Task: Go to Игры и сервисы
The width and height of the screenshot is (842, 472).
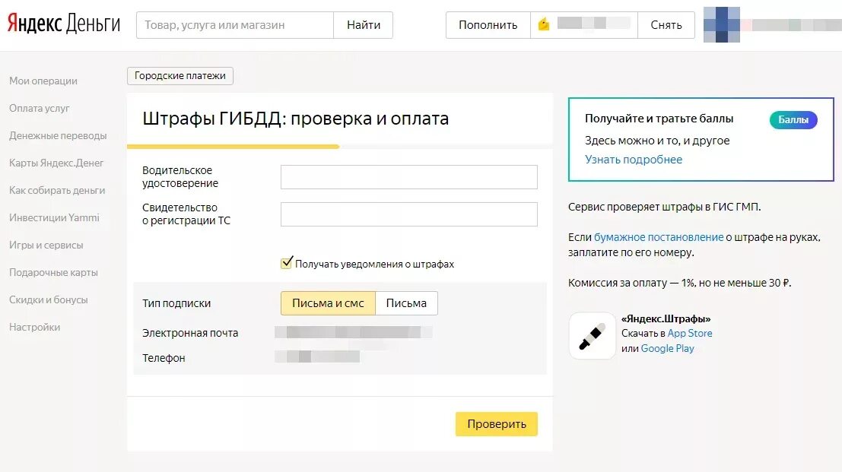Action: tap(46, 245)
